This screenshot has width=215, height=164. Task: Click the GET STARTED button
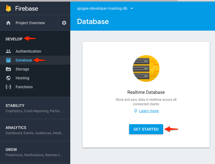146,129
